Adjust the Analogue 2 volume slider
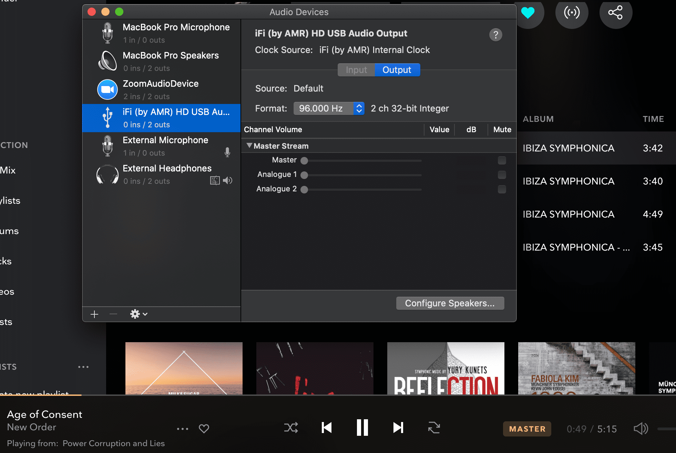 tap(361, 190)
